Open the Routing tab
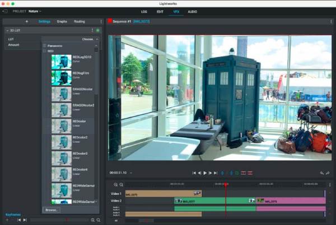Viewport: 336px width, 225px height. pyautogui.click(x=80, y=22)
